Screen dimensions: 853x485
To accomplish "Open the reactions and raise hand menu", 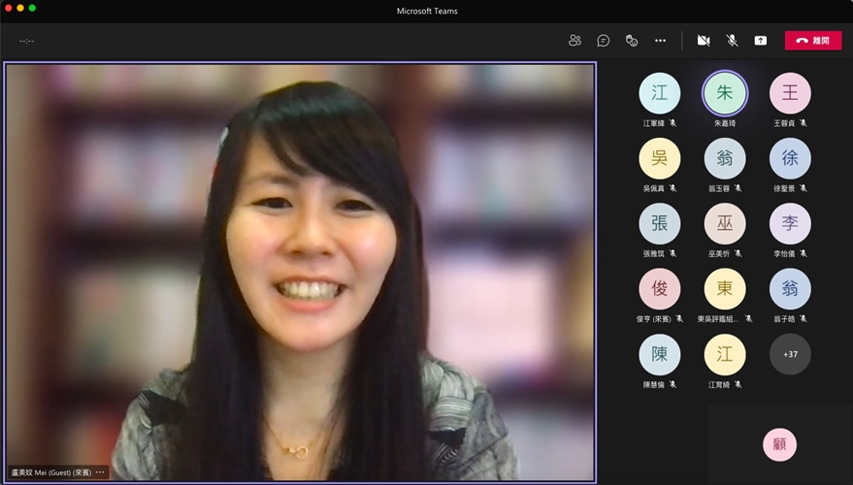I will pyautogui.click(x=631, y=41).
